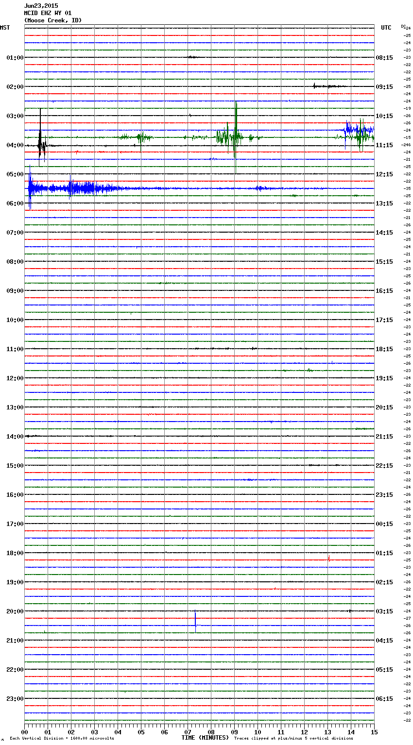Click the 16:00 MST time label
Viewport: 413px width, 745px height.
coord(15,495)
